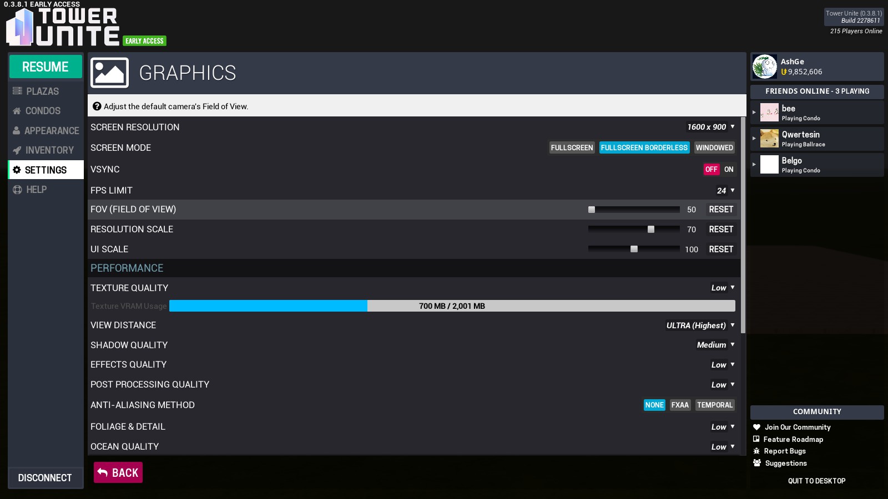Click the Appearance person icon
This screenshot has width=888, height=499.
point(17,131)
